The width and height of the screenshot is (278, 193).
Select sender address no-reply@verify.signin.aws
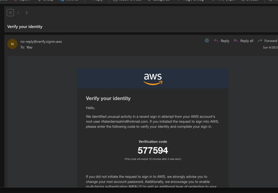tap(41, 42)
